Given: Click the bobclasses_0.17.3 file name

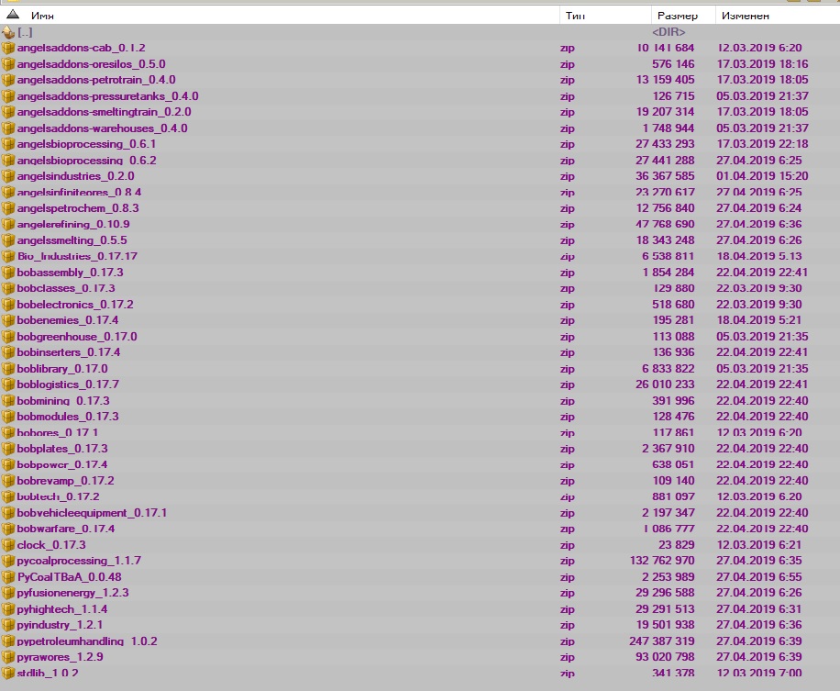Looking at the screenshot, I should point(66,288).
